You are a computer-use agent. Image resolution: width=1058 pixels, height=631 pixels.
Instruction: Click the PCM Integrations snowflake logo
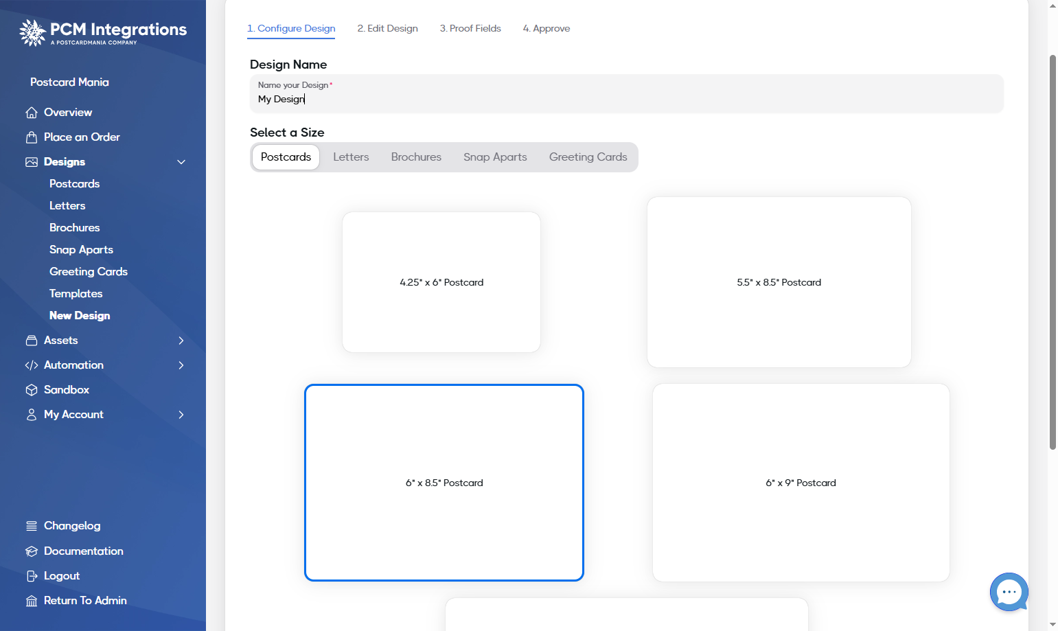(32, 32)
